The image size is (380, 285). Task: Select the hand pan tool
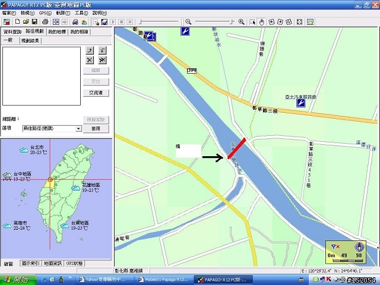coord(261,22)
